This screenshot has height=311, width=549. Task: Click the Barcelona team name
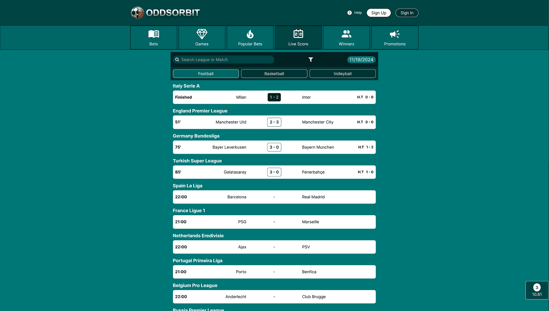point(237,197)
